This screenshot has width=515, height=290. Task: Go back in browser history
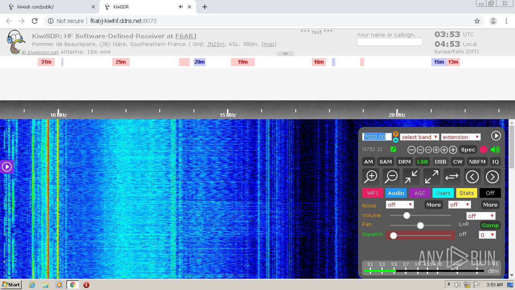[9, 21]
